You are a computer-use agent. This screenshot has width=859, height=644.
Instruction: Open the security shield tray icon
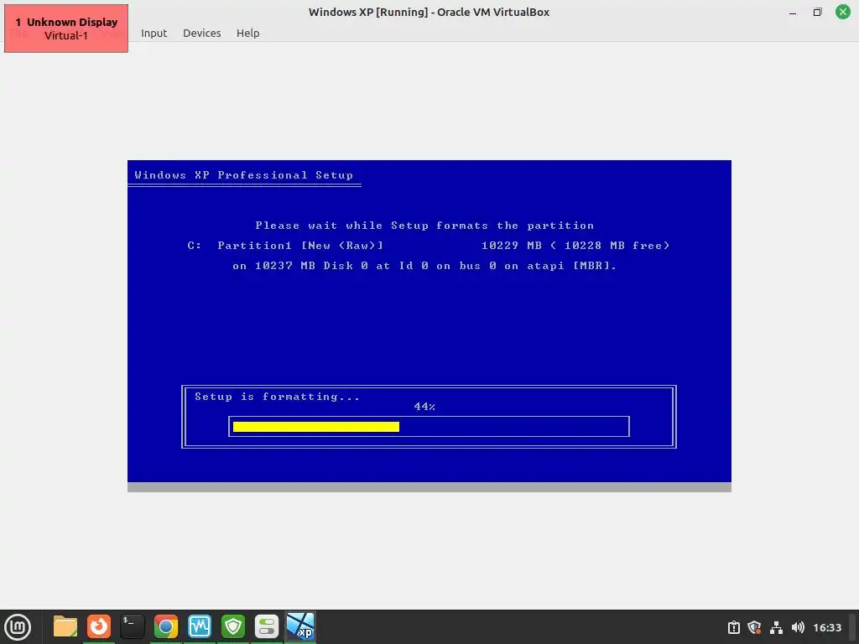tap(754, 627)
